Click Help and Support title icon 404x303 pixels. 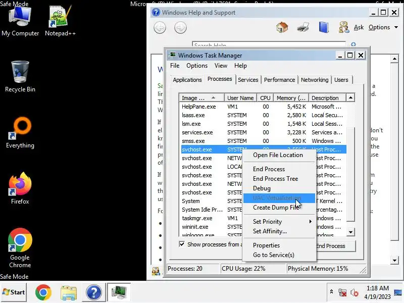156,12
